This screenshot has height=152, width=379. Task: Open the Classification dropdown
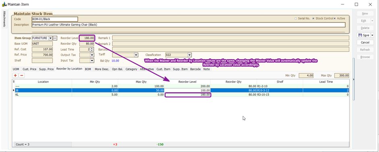(x=189, y=55)
